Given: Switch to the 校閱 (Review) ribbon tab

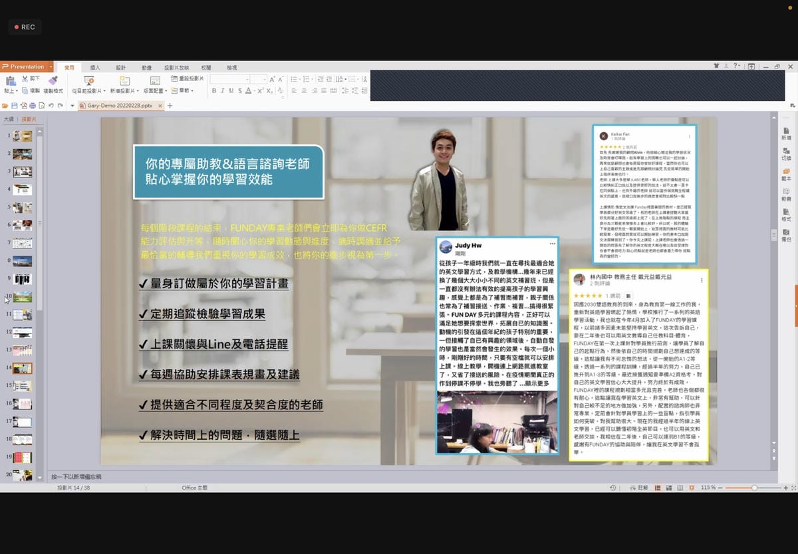Looking at the screenshot, I should (x=206, y=67).
